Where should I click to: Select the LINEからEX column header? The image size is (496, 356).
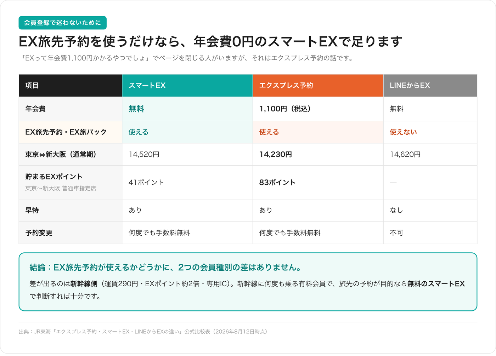[x=430, y=85]
